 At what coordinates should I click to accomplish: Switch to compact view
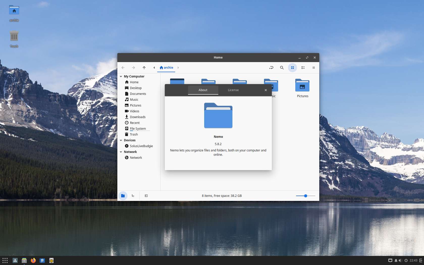click(x=314, y=68)
